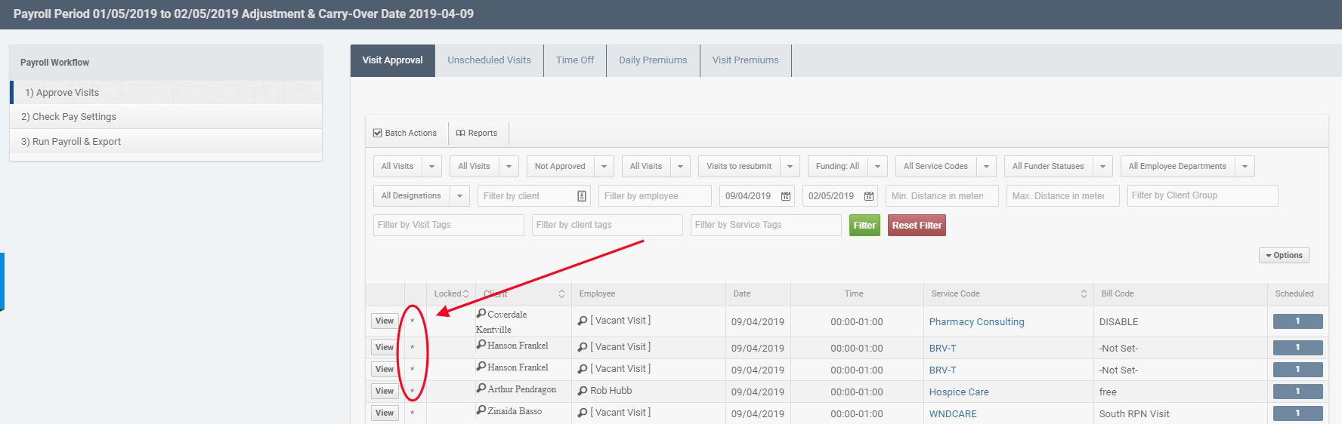Click scheduled bar for Hospice Care row
This screenshot has height=424, width=1342.
point(1297,392)
